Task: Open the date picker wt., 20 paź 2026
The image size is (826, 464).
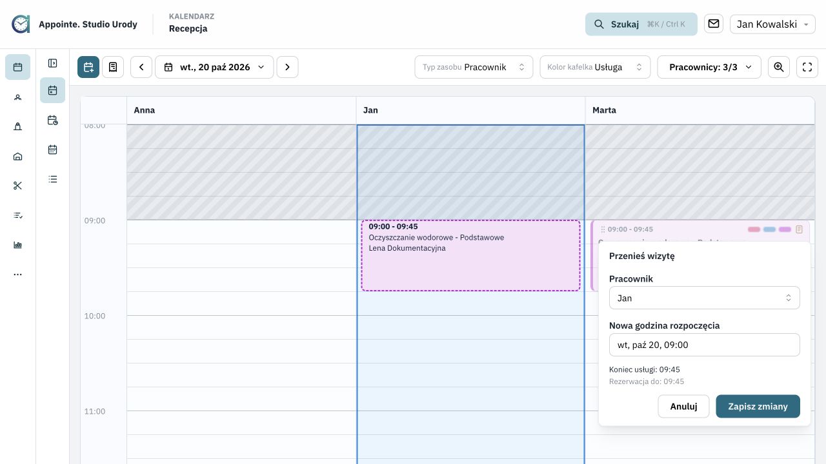Action: (x=214, y=67)
